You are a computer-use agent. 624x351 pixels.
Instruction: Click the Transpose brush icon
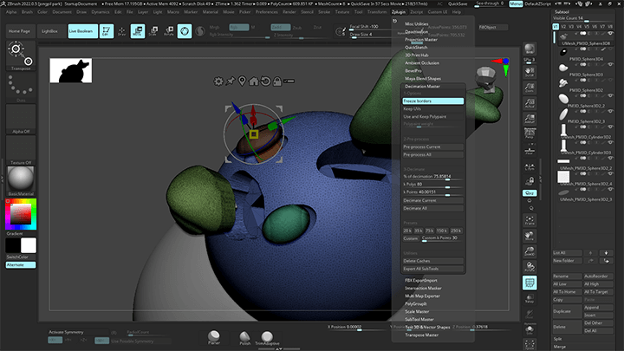21,55
